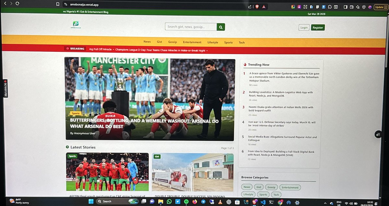Open the Butterfingers, Bottling Arsenal headline
This screenshot has height=206, width=389.
[144, 124]
